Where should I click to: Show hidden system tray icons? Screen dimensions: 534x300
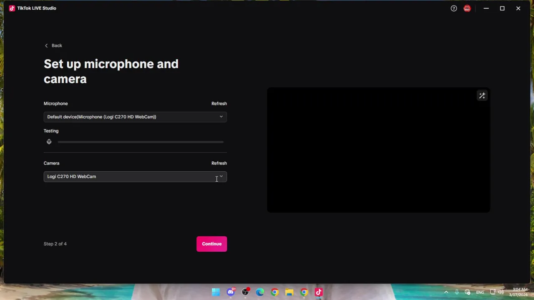pos(446,292)
